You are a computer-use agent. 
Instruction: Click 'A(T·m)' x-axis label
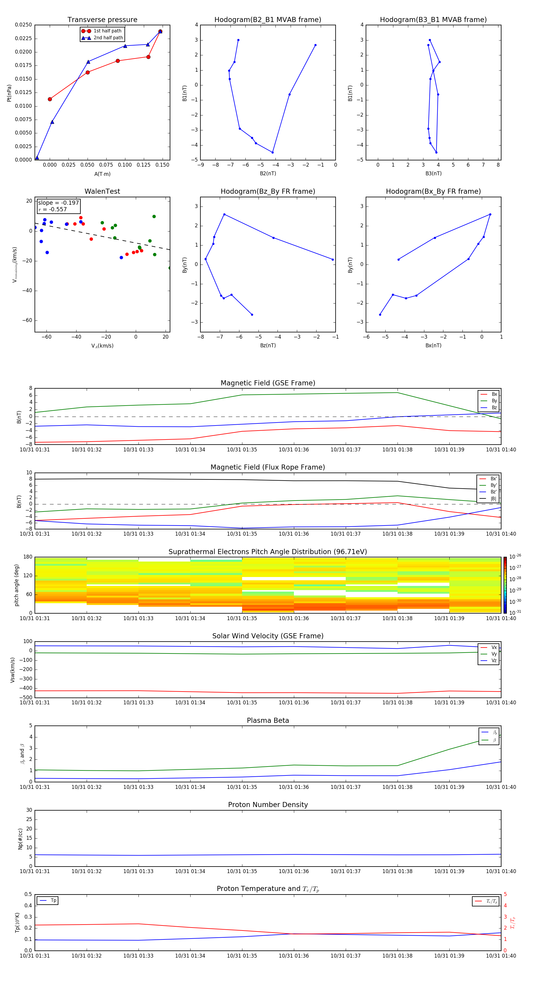102,174
